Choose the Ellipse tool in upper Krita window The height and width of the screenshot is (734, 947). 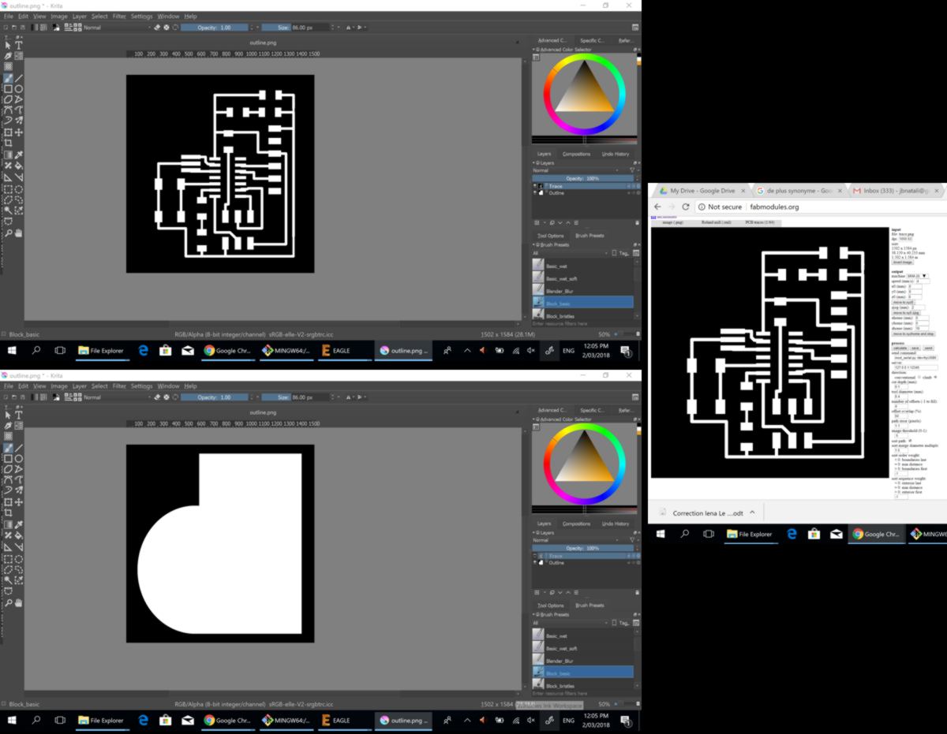pyautogui.click(x=20, y=88)
